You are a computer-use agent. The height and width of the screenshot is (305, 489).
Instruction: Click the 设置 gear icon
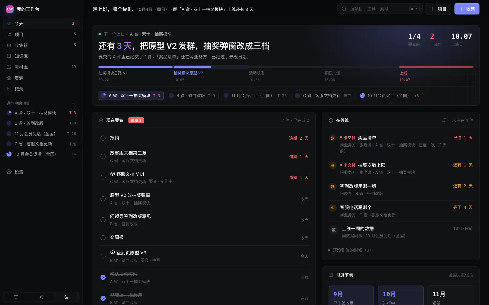pyautogui.click(x=9, y=172)
